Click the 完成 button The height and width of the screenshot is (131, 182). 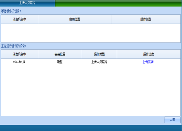[172, 120]
